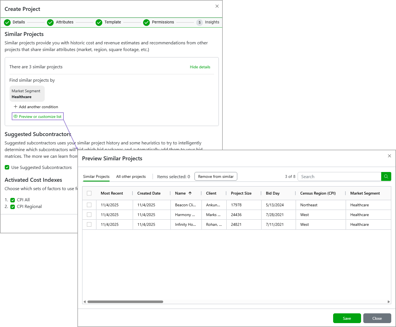Uncheck Use Suggested Subcontractors

pos(7,168)
